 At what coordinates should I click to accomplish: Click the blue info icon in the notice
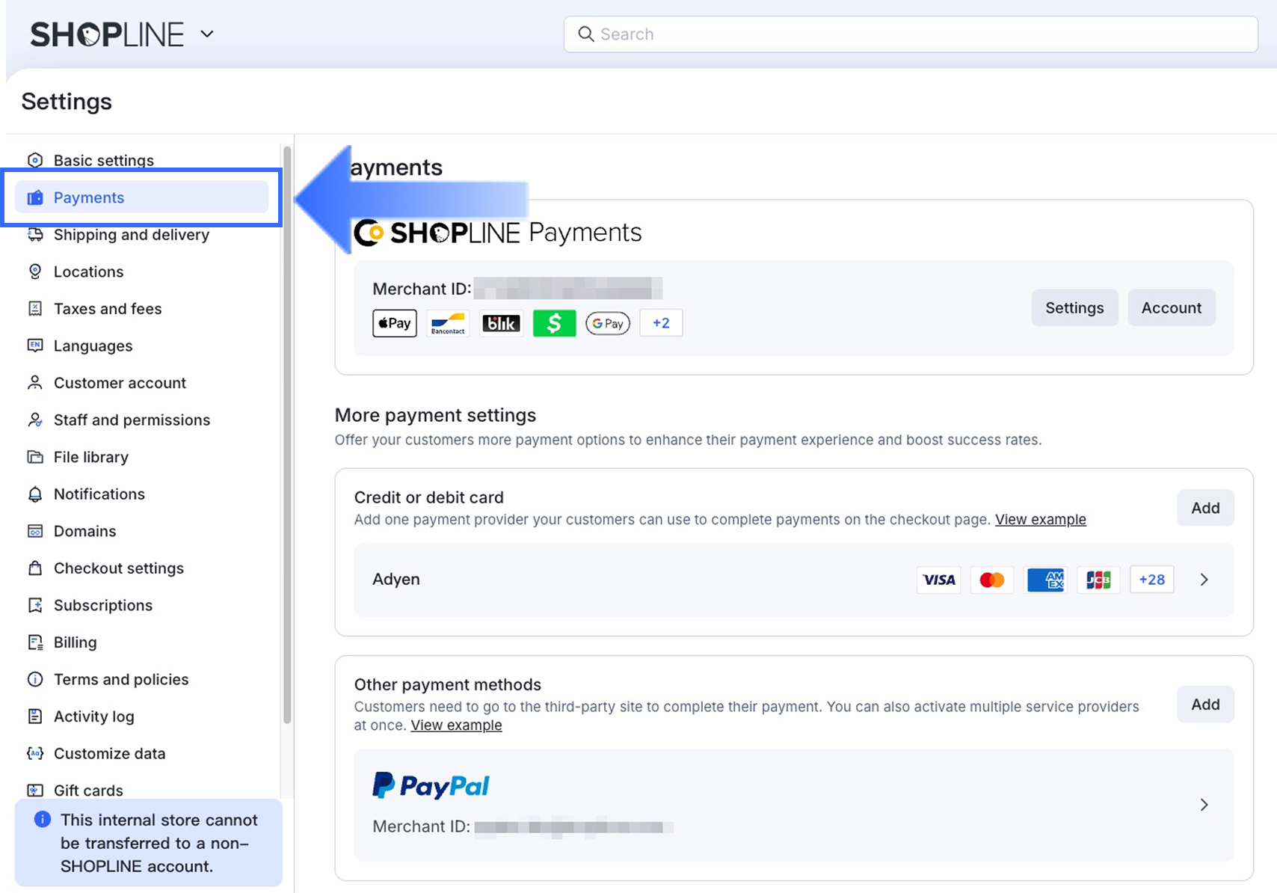point(43,820)
